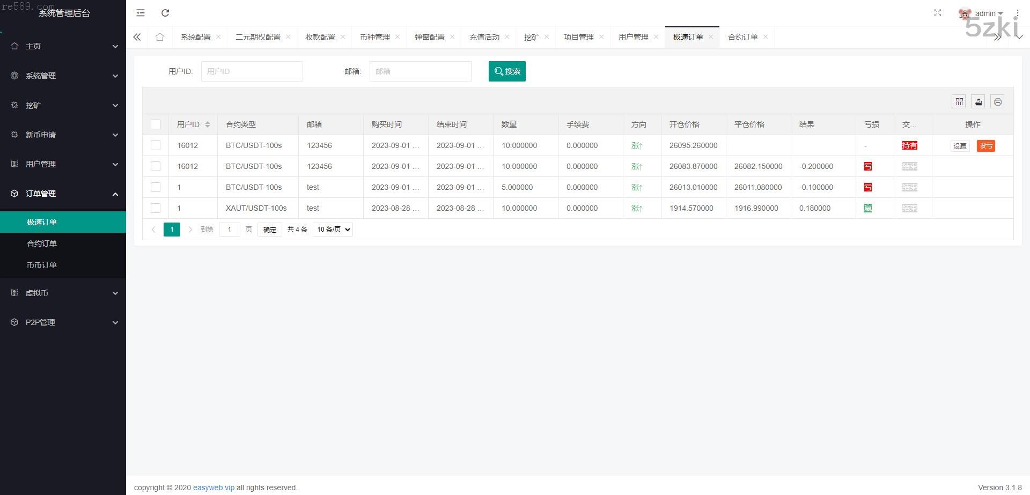Collapse the sidebar with the menu fold icon

[141, 13]
